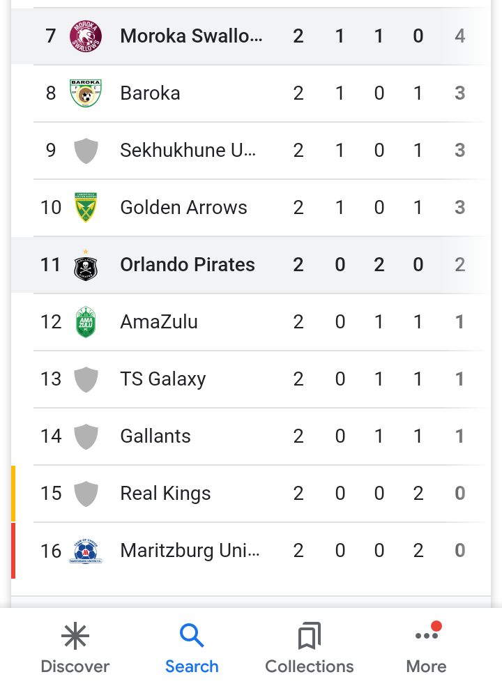Viewport: 502px width, 686px height.
Task: Tap the Golden Arrows team badge
Action: (x=86, y=207)
